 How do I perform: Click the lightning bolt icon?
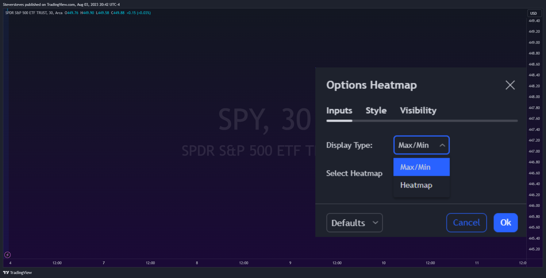[x=7, y=255]
